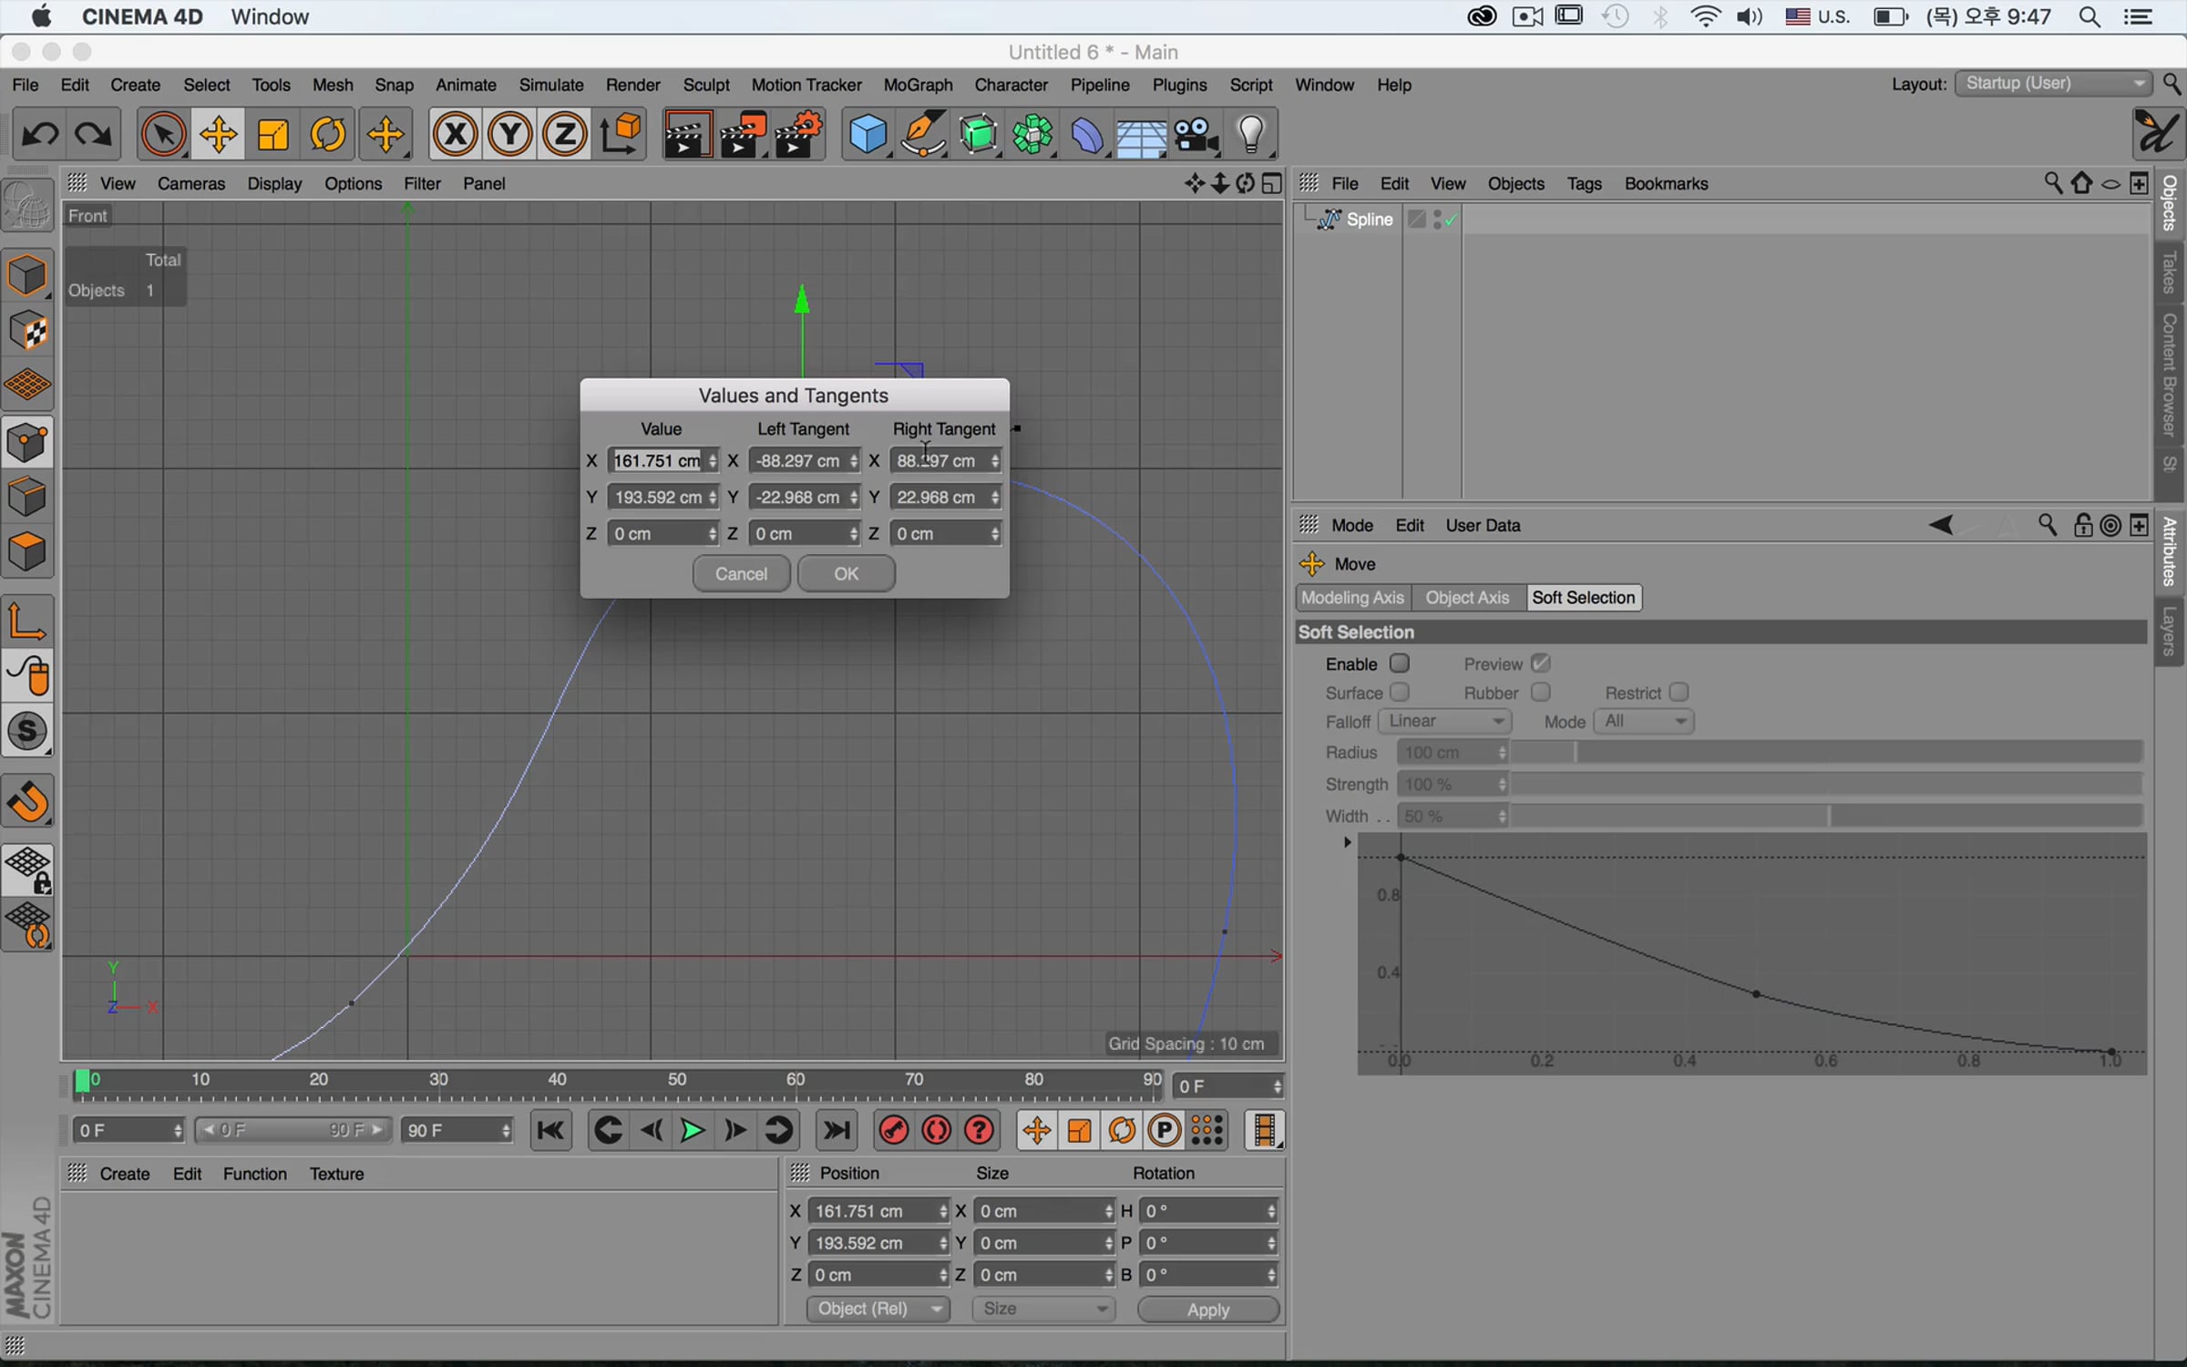
Task: Open the MoGraph menu
Action: [918, 85]
